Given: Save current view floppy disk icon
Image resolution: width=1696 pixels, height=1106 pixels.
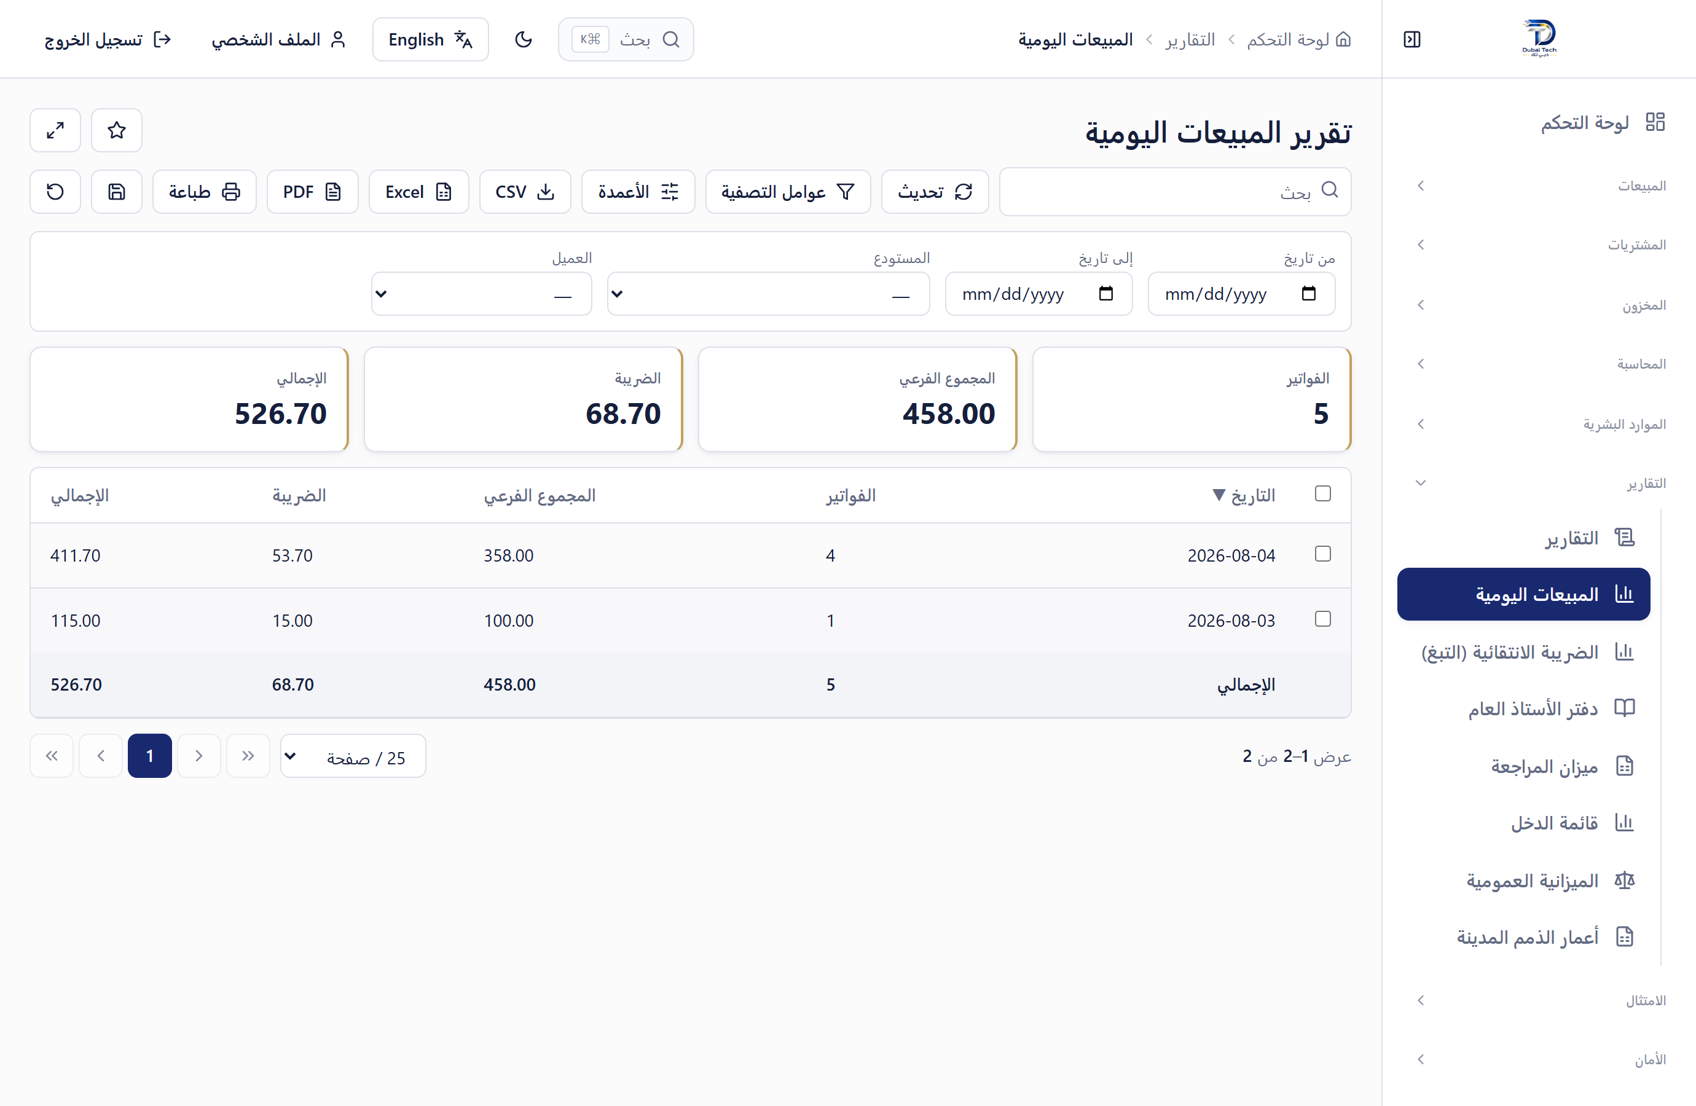Looking at the screenshot, I should pos(117,192).
